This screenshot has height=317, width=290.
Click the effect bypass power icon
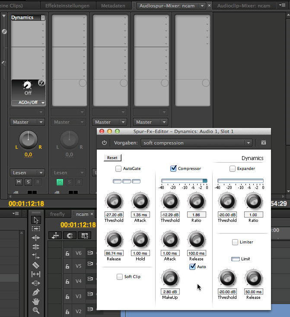pos(104,143)
